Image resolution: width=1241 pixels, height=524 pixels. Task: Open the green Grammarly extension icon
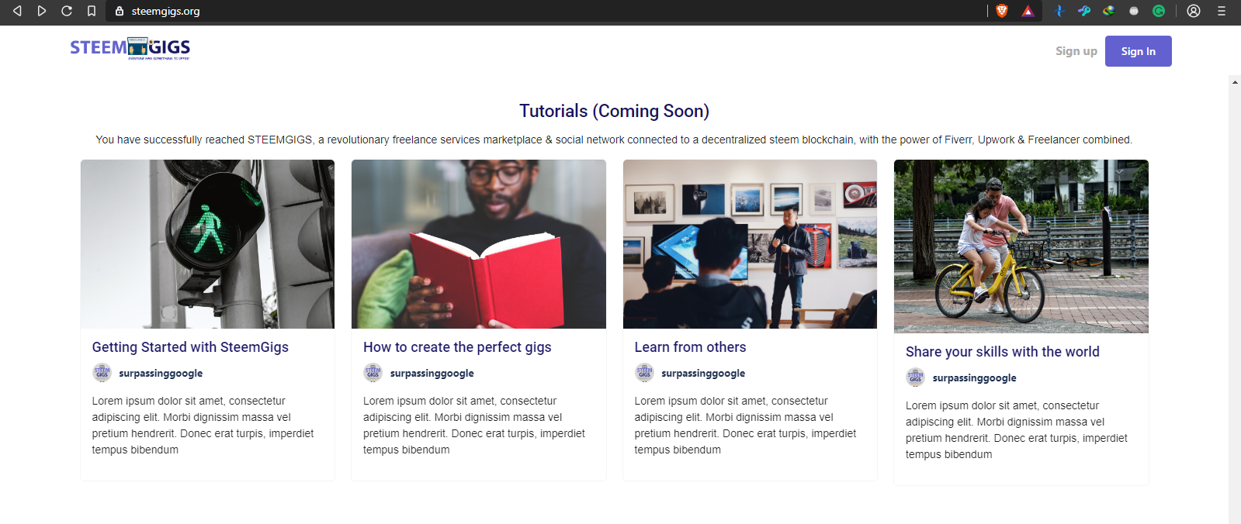[x=1159, y=11]
